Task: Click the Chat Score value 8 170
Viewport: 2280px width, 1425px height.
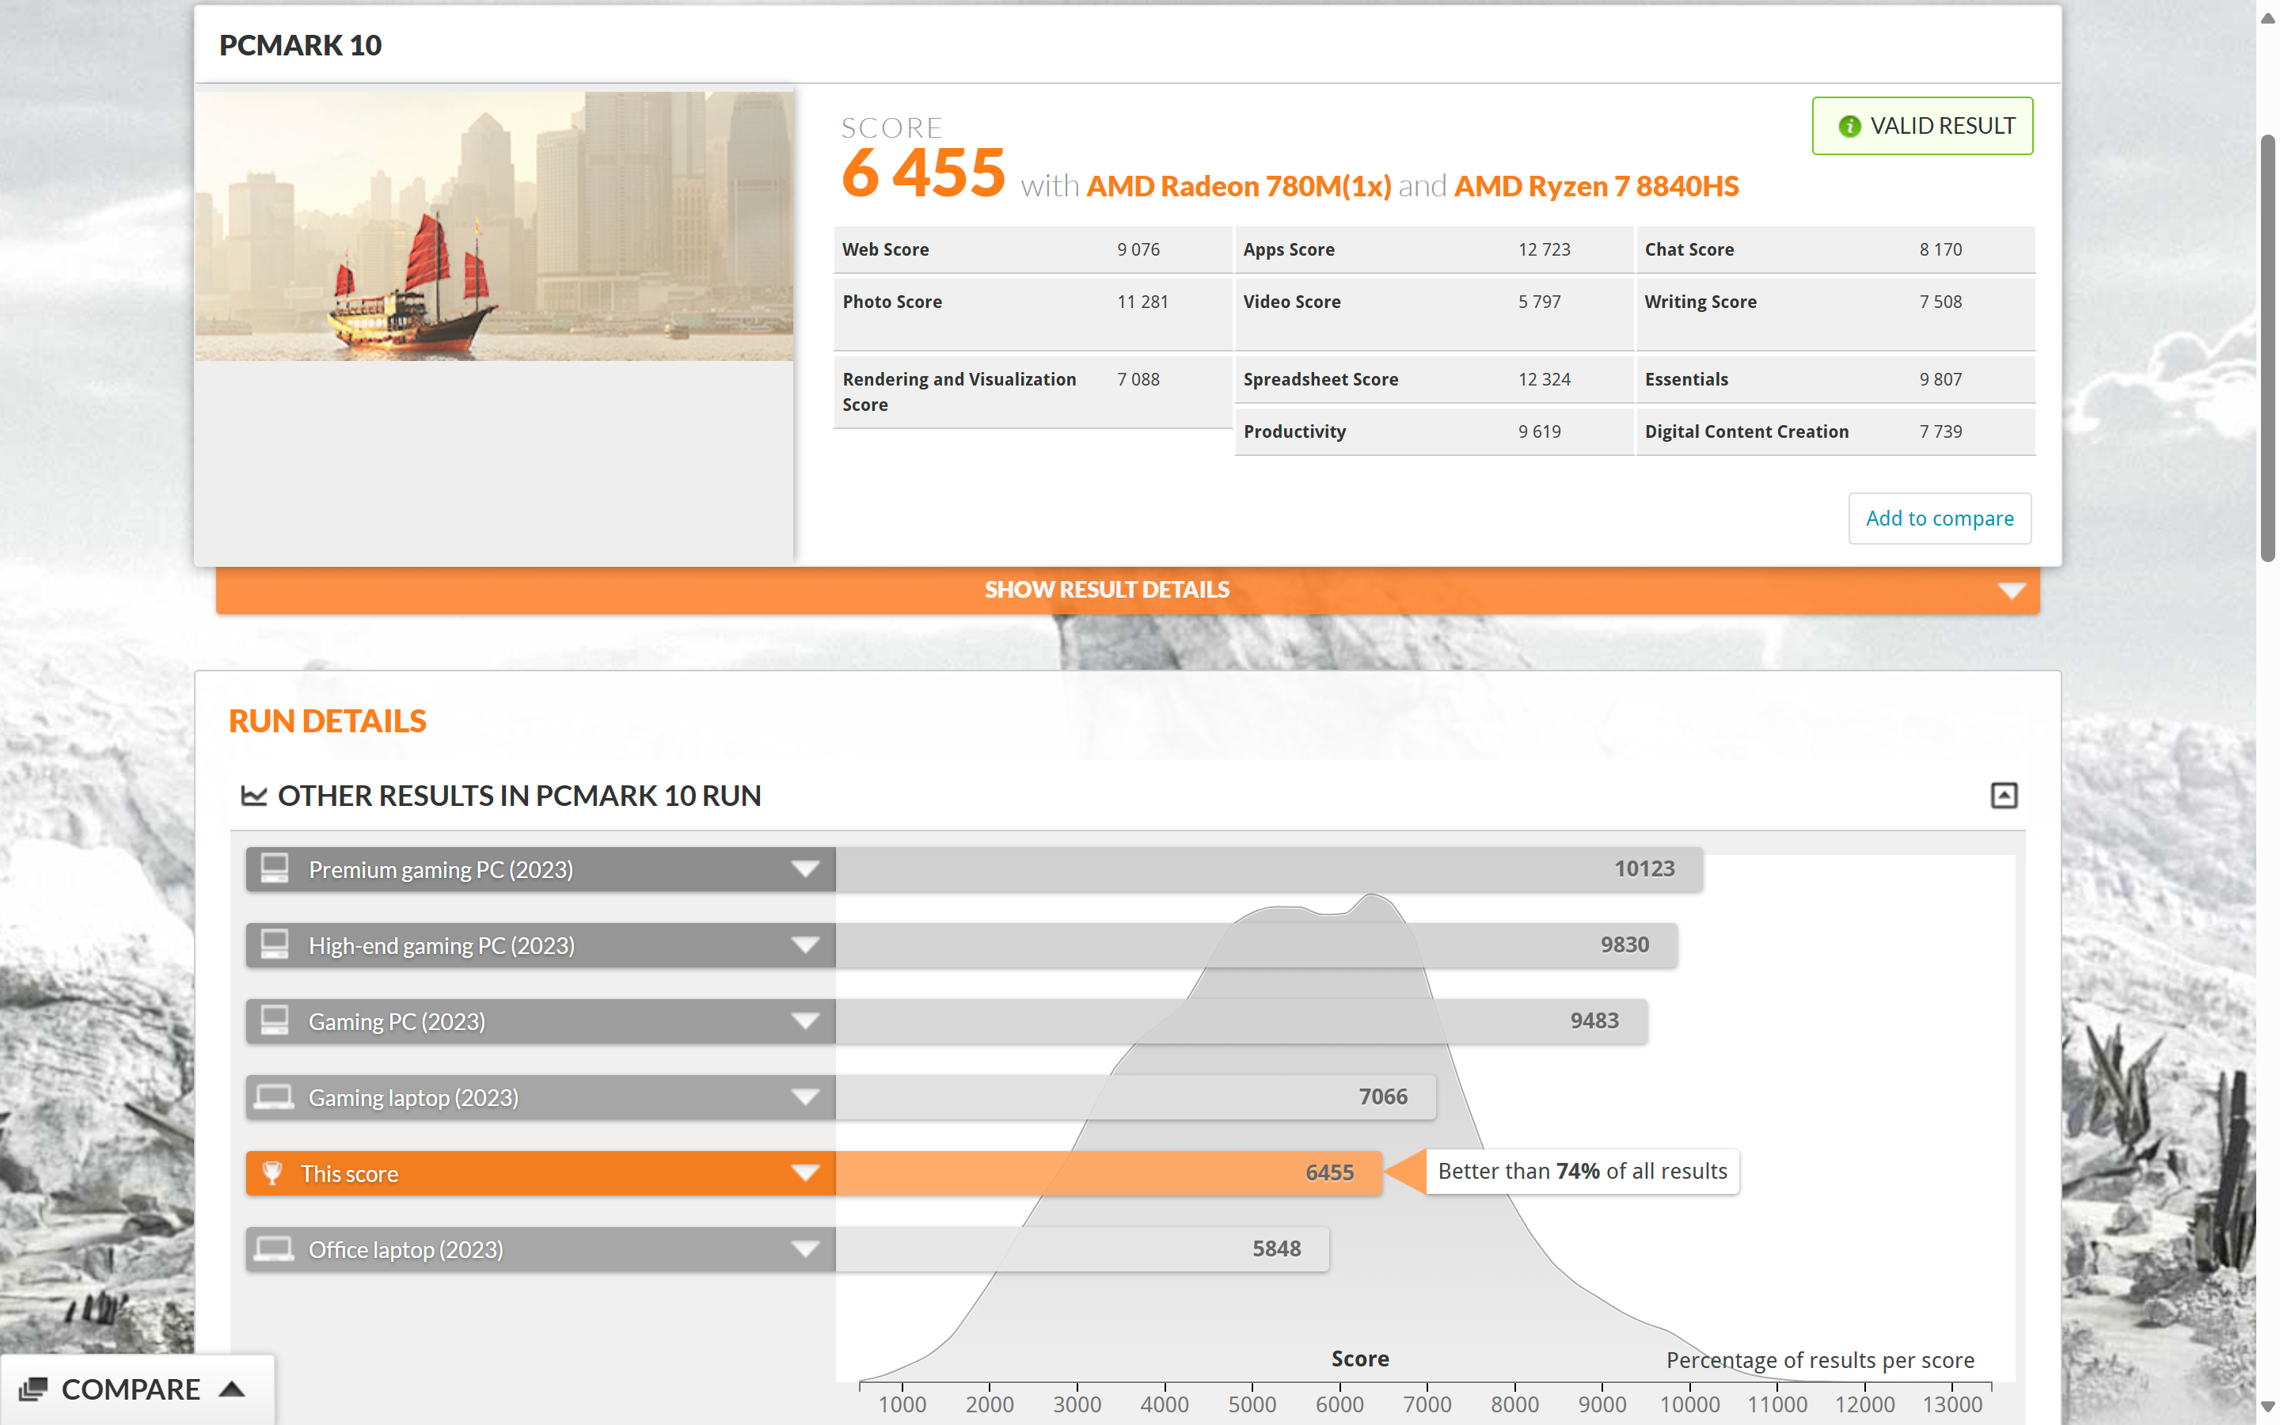Action: point(1941,249)
